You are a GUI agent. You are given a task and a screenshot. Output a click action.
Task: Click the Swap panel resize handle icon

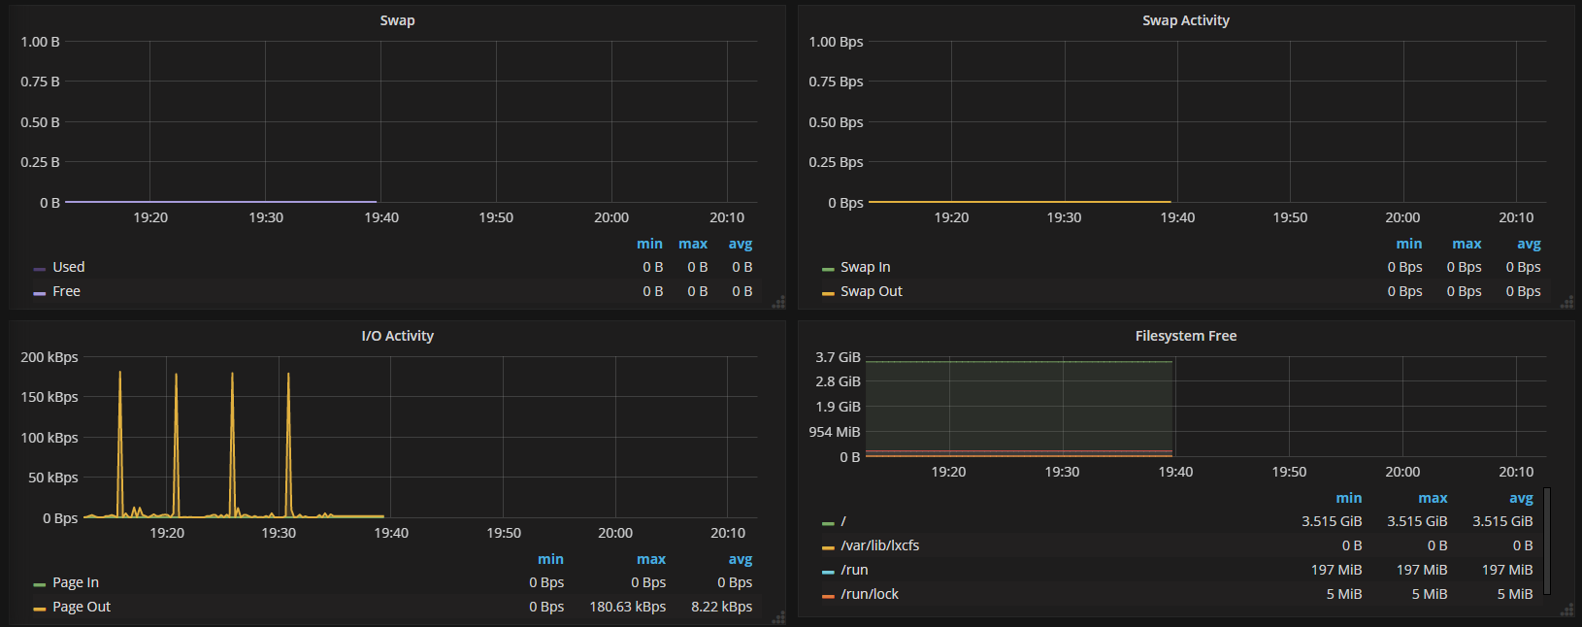[x=778, y=302]
